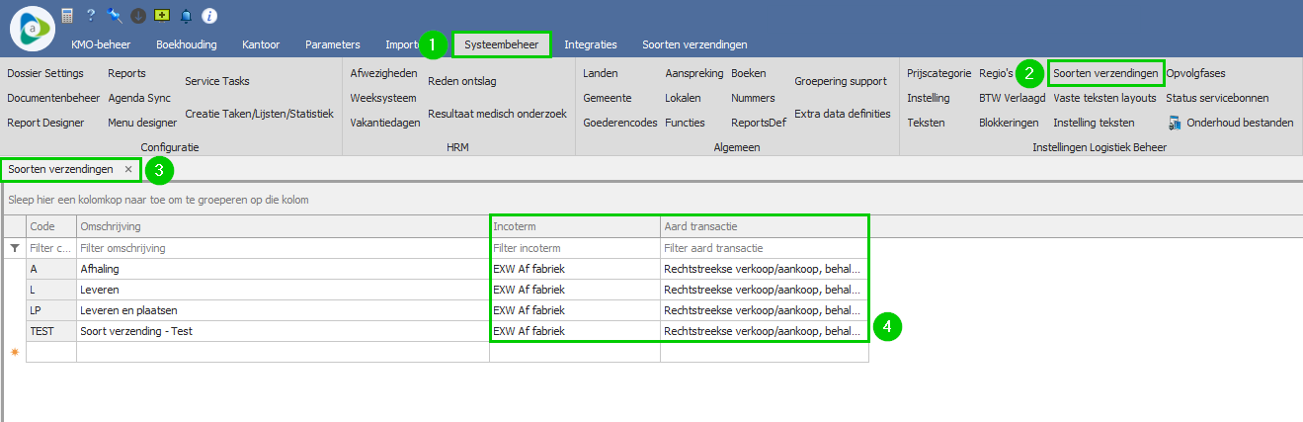Open notifications via the bell icon
The image size is (1303, 422).
(x=186, y=15)
